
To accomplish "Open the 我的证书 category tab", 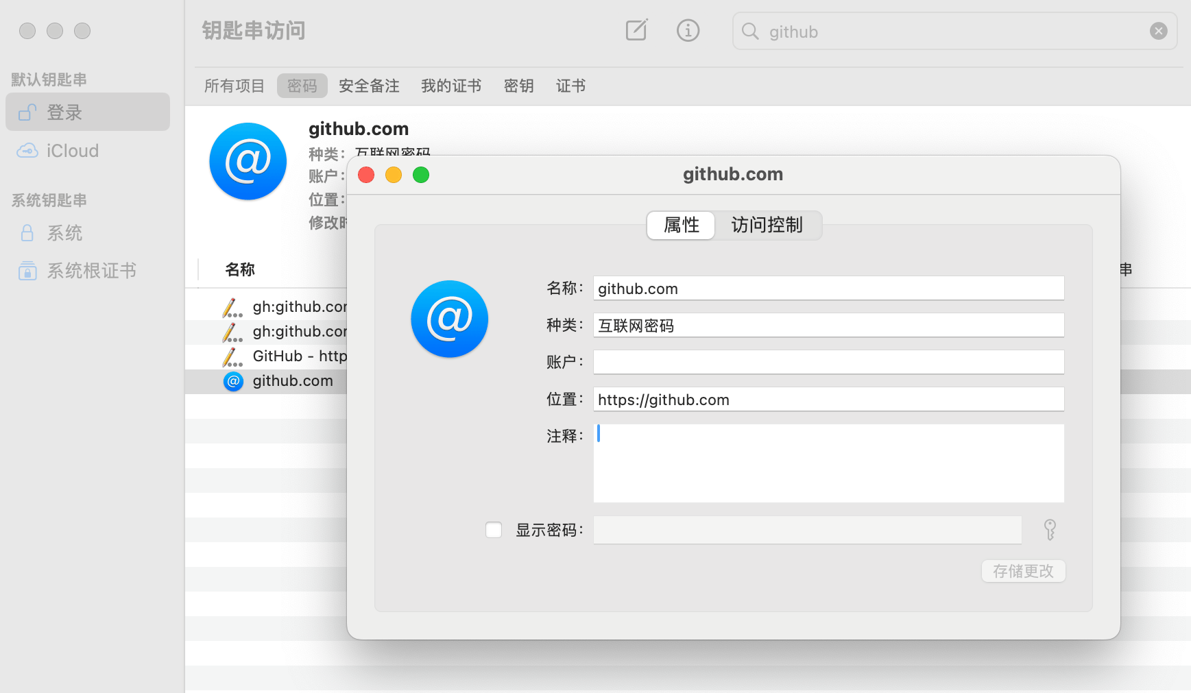I will pos(450,86).
